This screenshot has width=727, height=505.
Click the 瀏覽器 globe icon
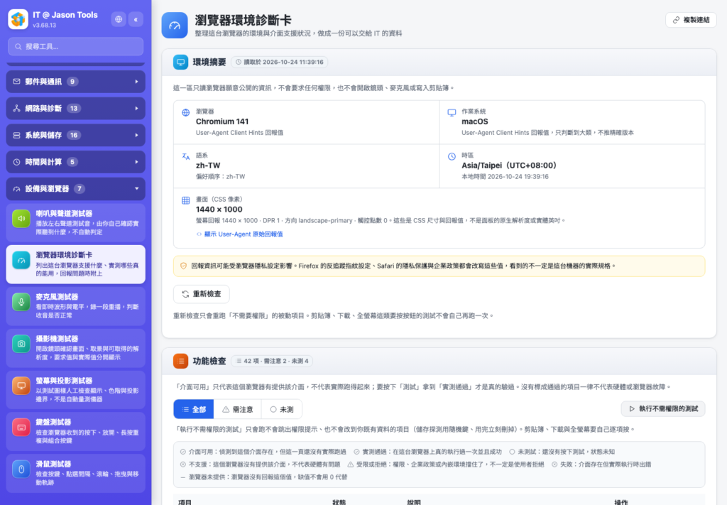[x=185, y=113]
